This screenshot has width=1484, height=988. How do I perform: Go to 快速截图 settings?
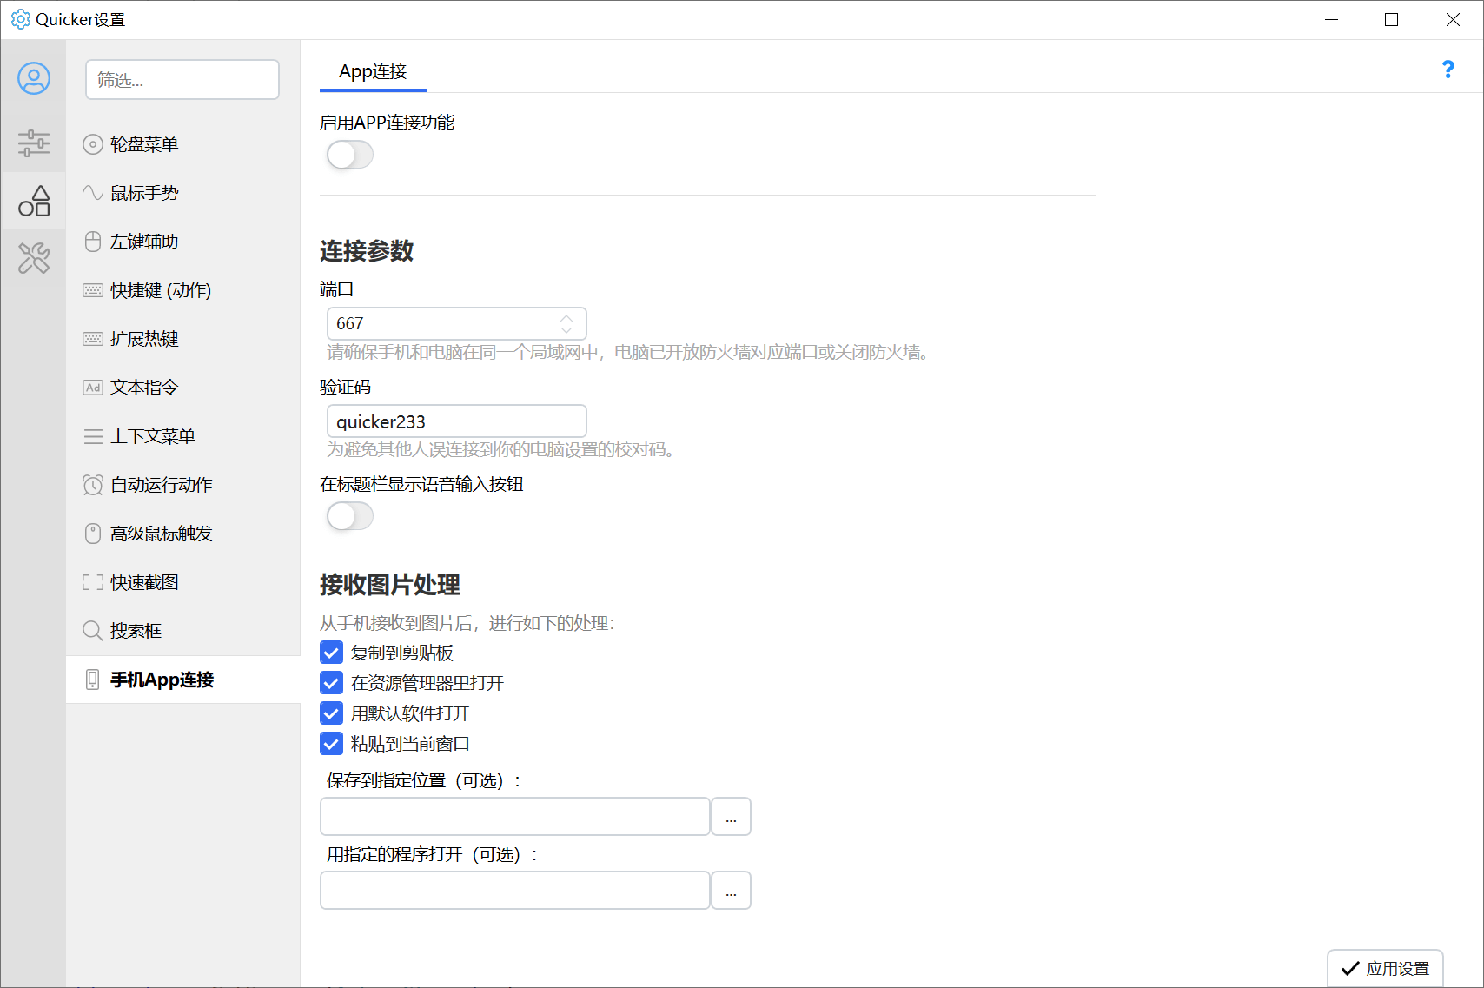(x=183, y=582)
